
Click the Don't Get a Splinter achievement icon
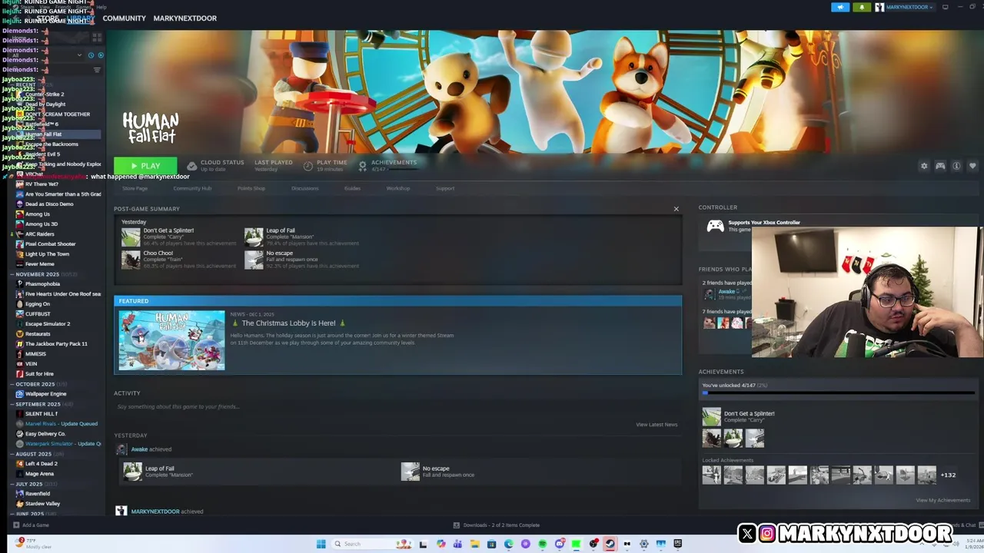click(131, 237)
